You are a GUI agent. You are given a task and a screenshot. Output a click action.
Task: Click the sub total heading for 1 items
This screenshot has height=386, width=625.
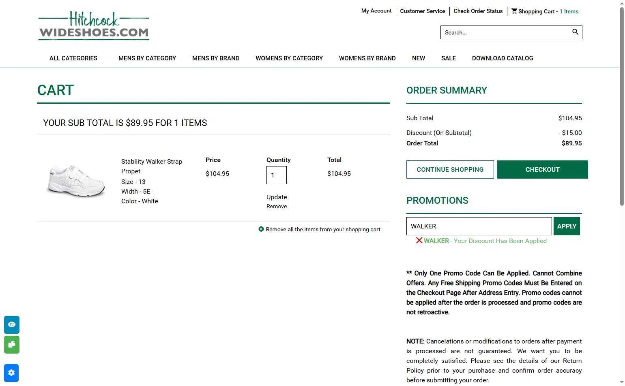point(125,123)
